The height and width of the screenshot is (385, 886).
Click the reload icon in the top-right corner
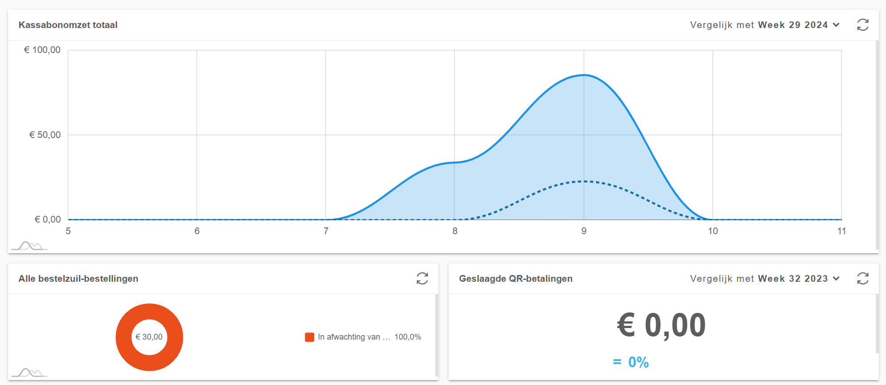point(864,25)
